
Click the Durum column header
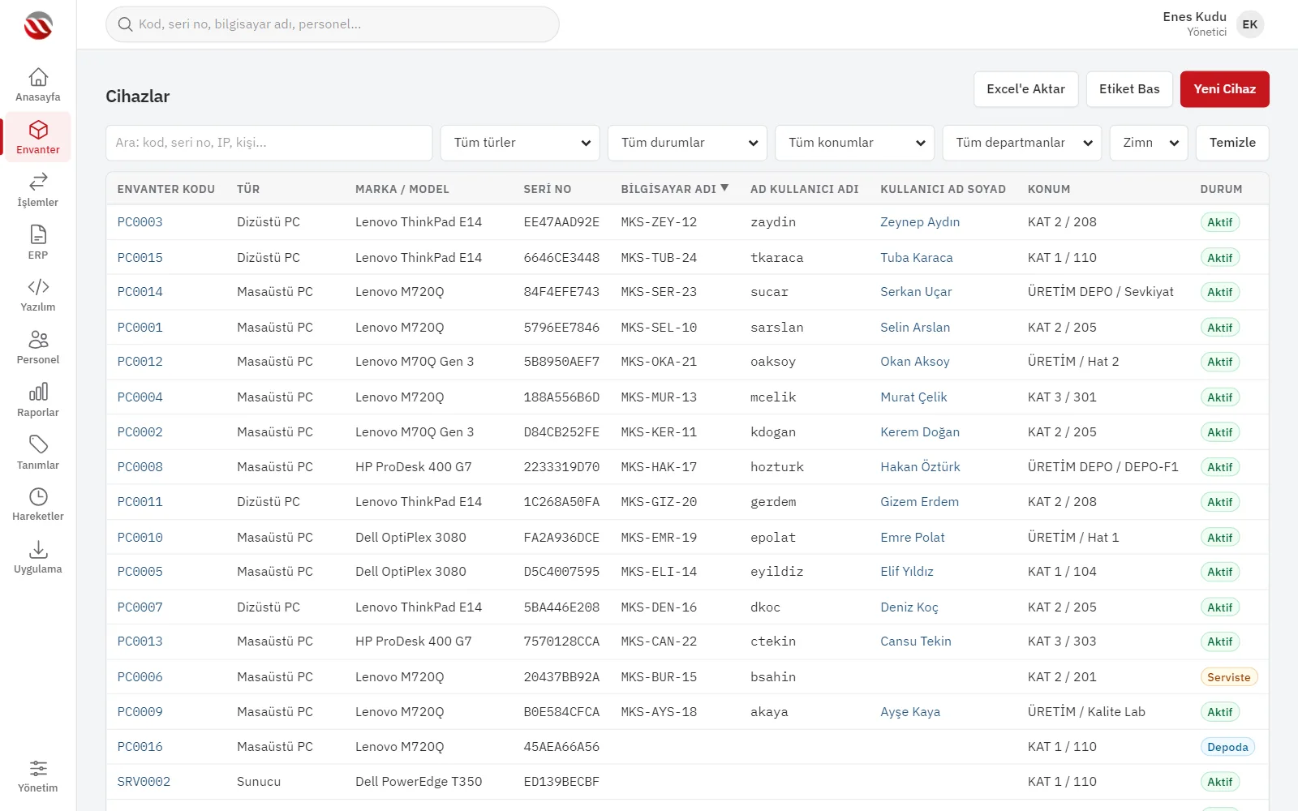1221,189
